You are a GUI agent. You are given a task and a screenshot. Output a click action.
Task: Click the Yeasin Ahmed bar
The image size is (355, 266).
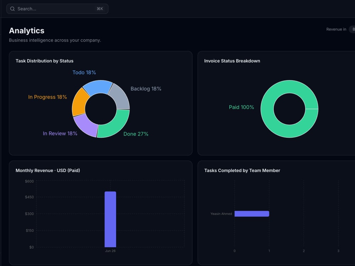[x=252, y=214]
